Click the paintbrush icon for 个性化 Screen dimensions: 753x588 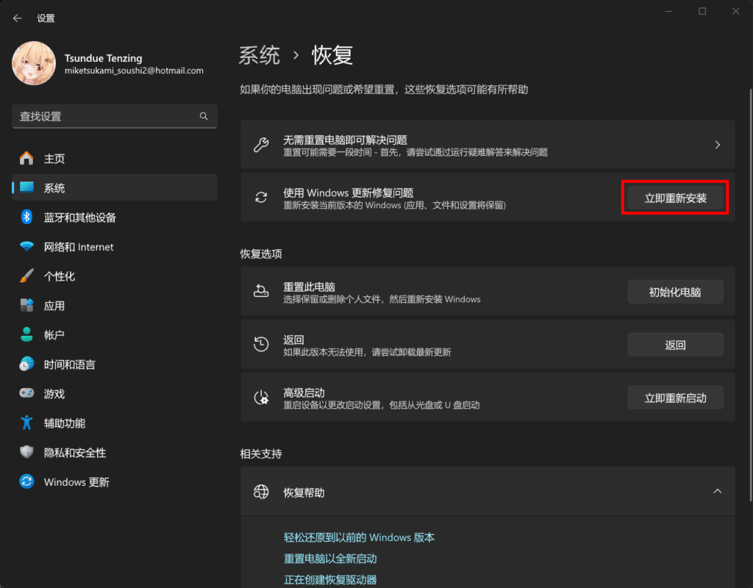[x=26, y=276]
